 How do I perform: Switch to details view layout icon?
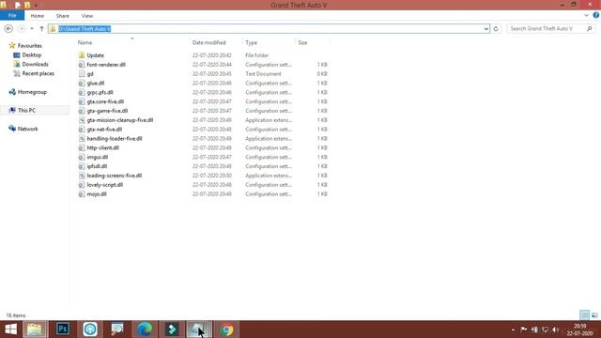click(x=584, y=315)
